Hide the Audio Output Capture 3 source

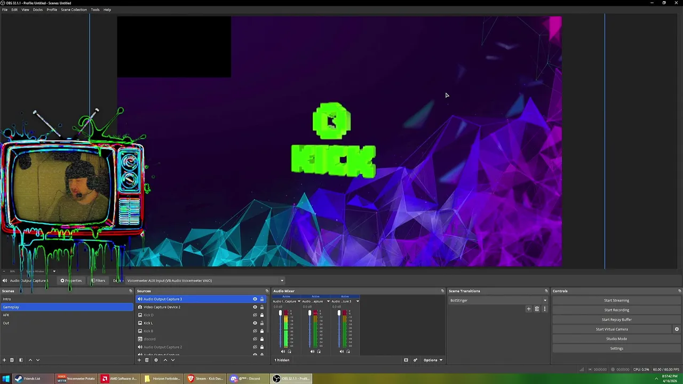(x=255, y=299)
